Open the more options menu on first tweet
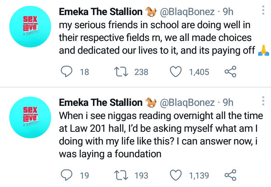The width and height of the screenshot is (271, 187). coord(263,10)
